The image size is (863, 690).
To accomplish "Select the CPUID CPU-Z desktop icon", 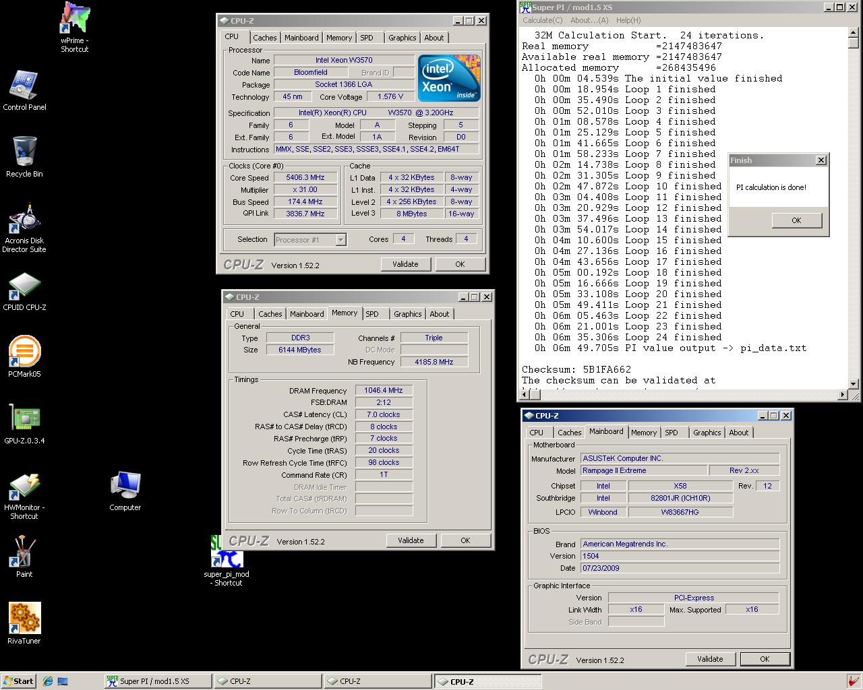I will (24, 291).
